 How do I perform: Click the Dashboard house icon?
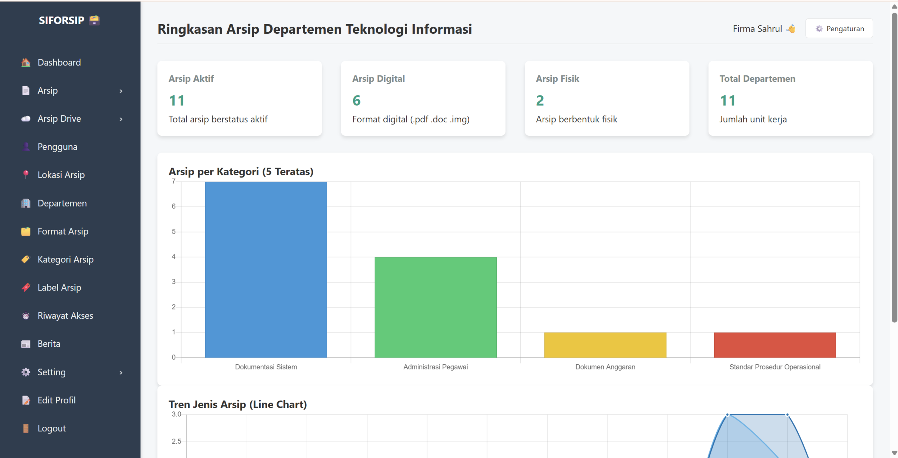(26, 62)
